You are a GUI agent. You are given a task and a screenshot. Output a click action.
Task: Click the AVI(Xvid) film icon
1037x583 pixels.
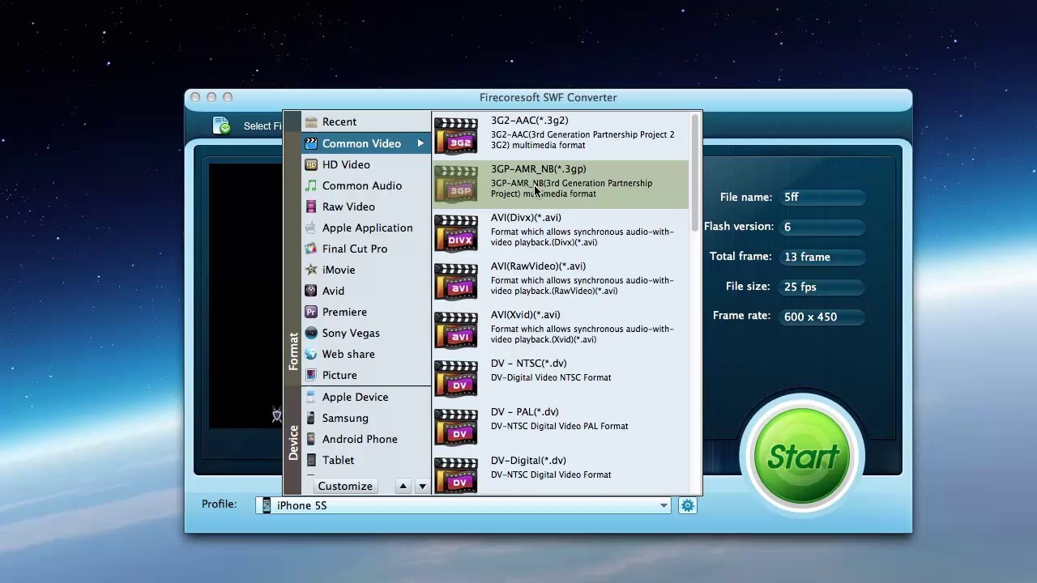456,330
